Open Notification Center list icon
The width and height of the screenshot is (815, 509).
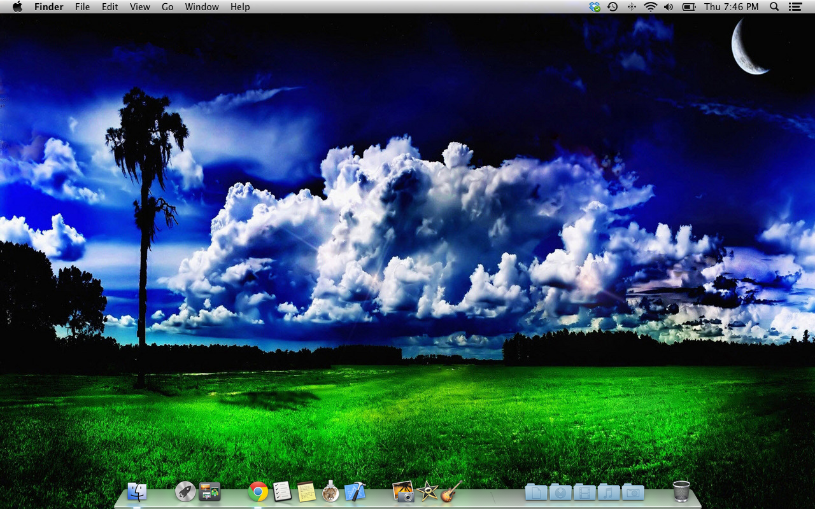coord(795,7)
